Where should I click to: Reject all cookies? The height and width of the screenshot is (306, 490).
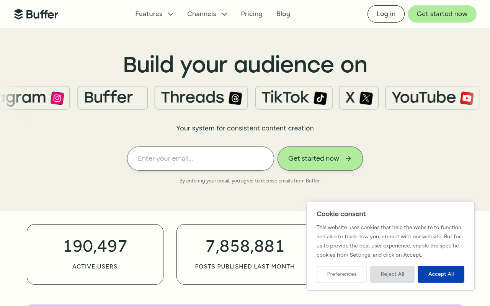click(392, 274)
